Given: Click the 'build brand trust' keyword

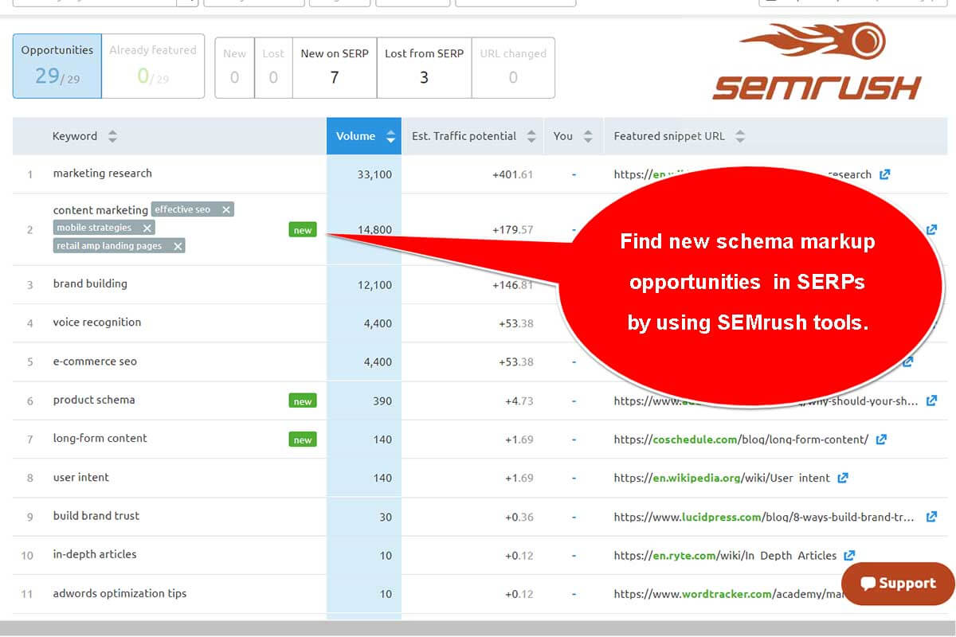Looking at the screenshot, I should coord(96,516).
